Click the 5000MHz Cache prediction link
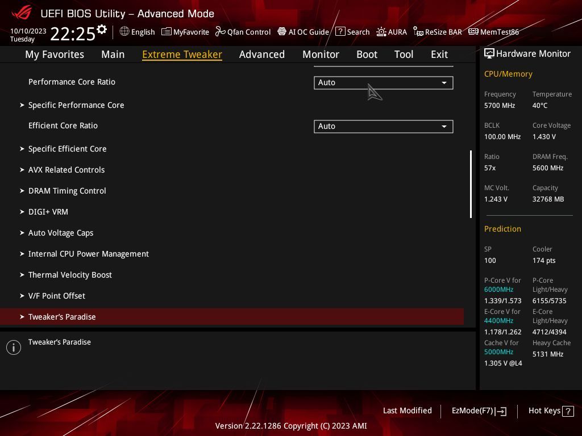The height and width of the screenshot is (436, 582). pyautogui.click(x=499, y=352)
